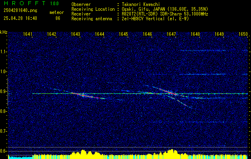The width and height of the screenshot is (251, 159).
Task: Click the 0.9 kHz frequency label
Action: tap(4, 91)
